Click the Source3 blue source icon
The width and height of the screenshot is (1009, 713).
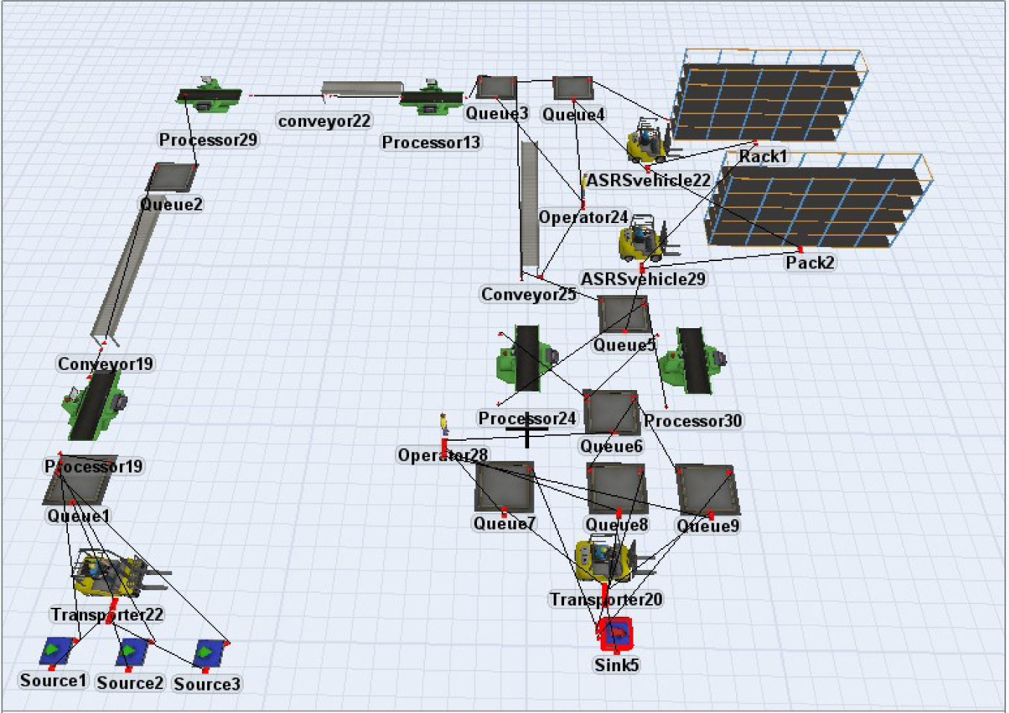208,654
